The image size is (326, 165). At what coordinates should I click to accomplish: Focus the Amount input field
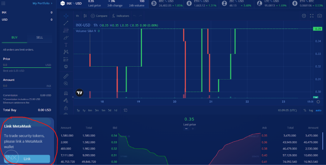pos(27,86)
